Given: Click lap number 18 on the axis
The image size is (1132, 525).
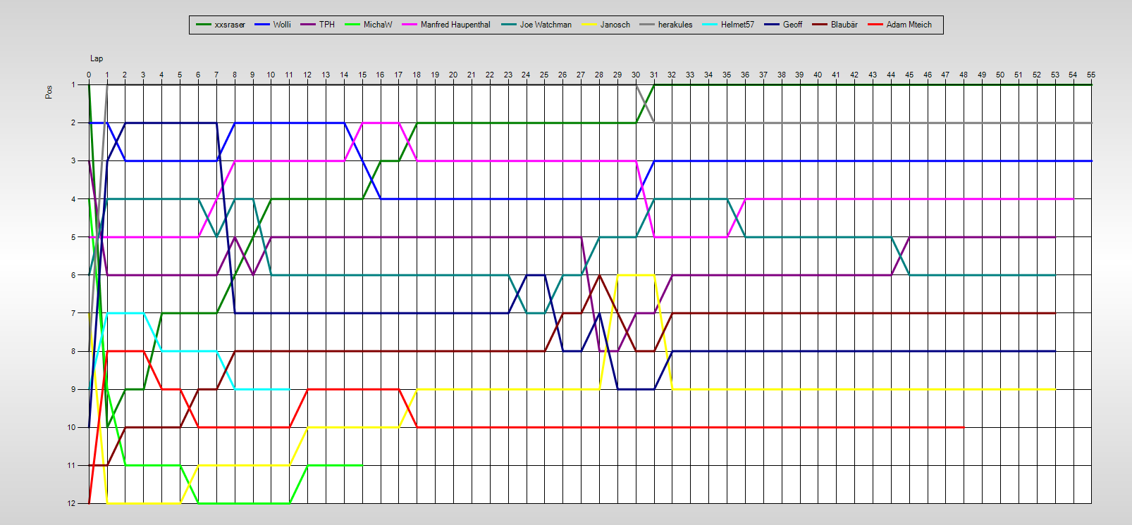Looking at the screenshot, I should [x=417, y=75].
